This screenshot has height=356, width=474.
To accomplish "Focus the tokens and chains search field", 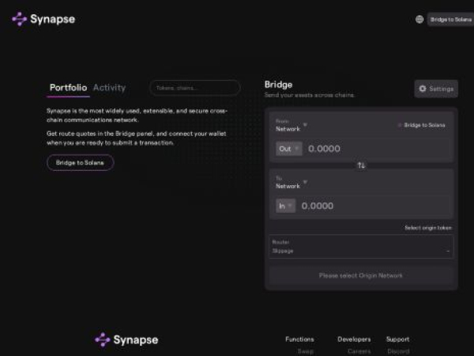I will pyautogui.click(x=194, y=88).
